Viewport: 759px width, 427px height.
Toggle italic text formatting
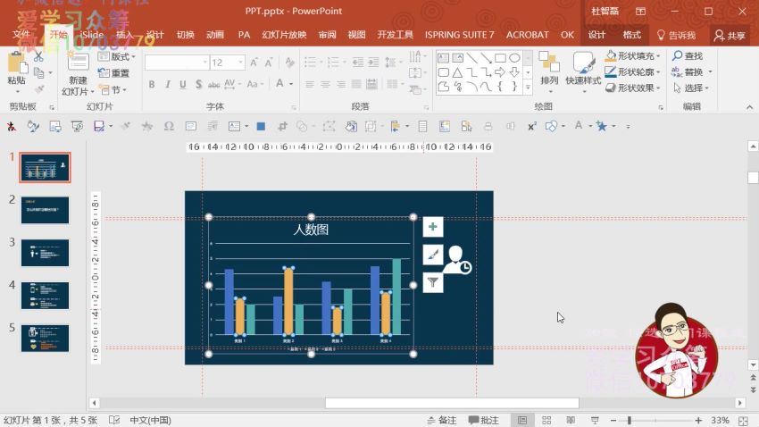[x=166, y=84]
